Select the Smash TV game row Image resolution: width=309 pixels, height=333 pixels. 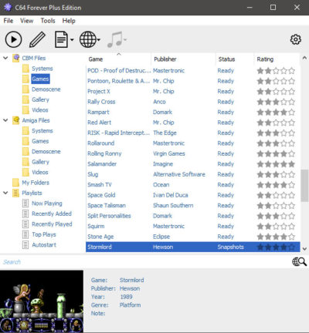coord(193,185)
